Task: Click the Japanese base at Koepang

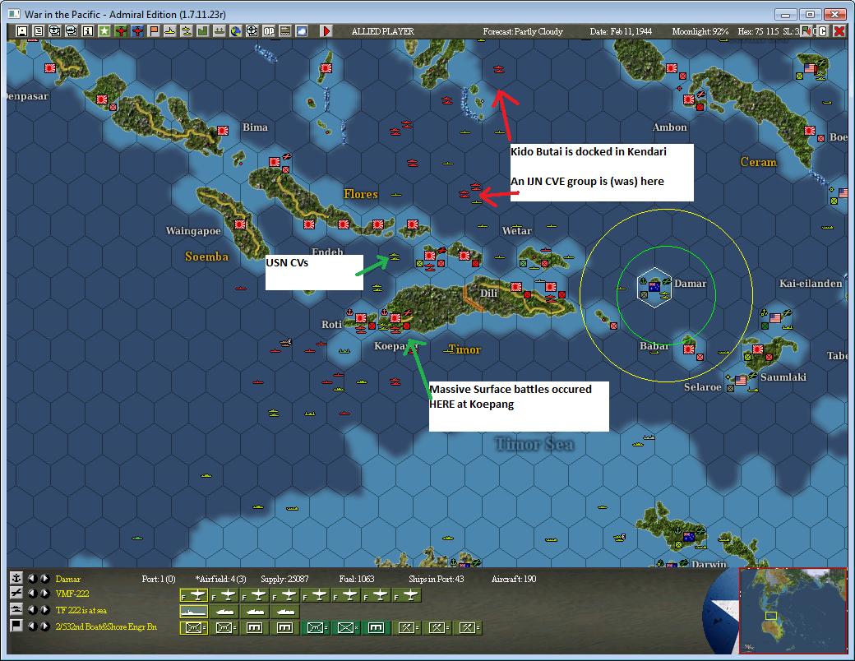Action: (395, 318)
